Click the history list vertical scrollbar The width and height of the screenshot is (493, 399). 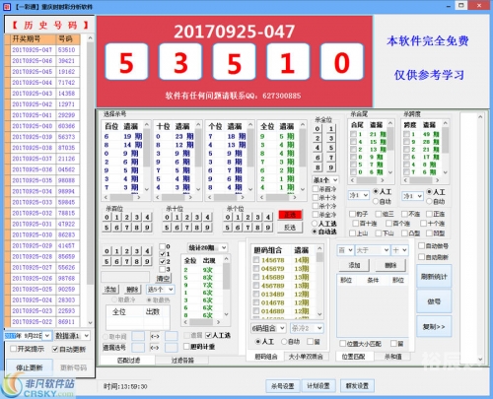pyautogui.click(x=90, y=180)
